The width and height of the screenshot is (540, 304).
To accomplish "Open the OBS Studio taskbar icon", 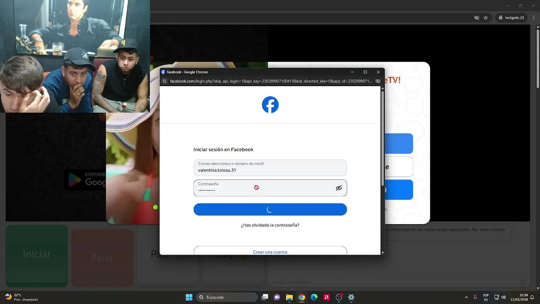I will pos(339,297).
